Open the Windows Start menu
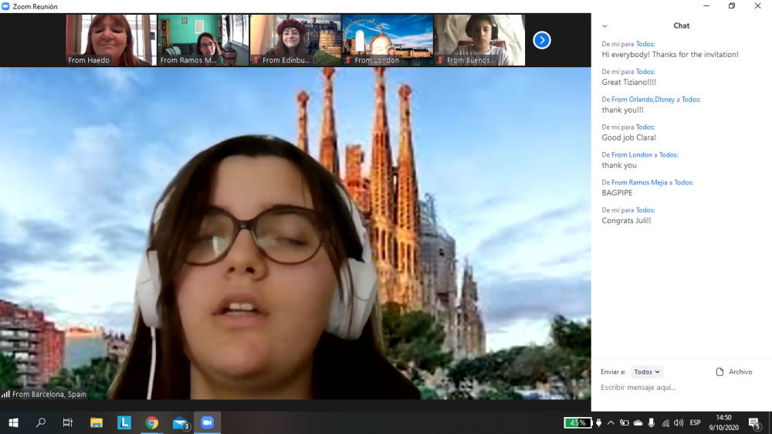The image size is (772, 434). point(13,422)
